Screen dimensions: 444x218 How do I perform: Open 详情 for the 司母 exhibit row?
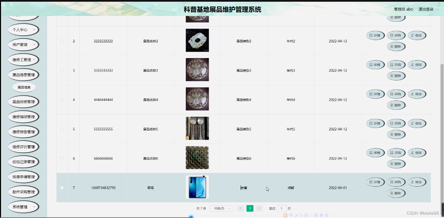375,182
